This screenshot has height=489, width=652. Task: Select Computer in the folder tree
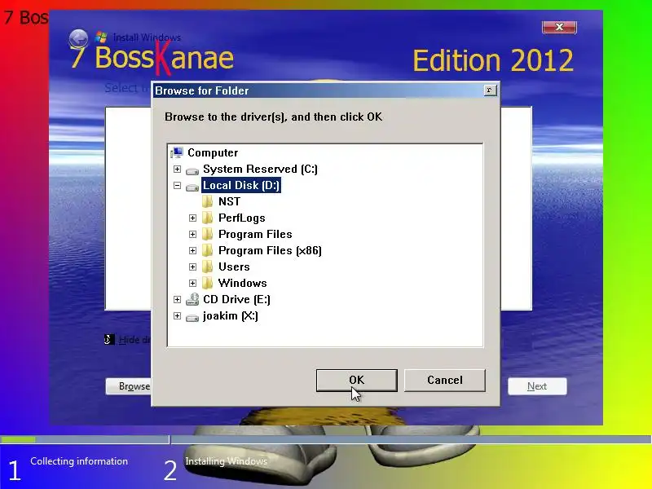pyautogui.click(x=213, y=152)
